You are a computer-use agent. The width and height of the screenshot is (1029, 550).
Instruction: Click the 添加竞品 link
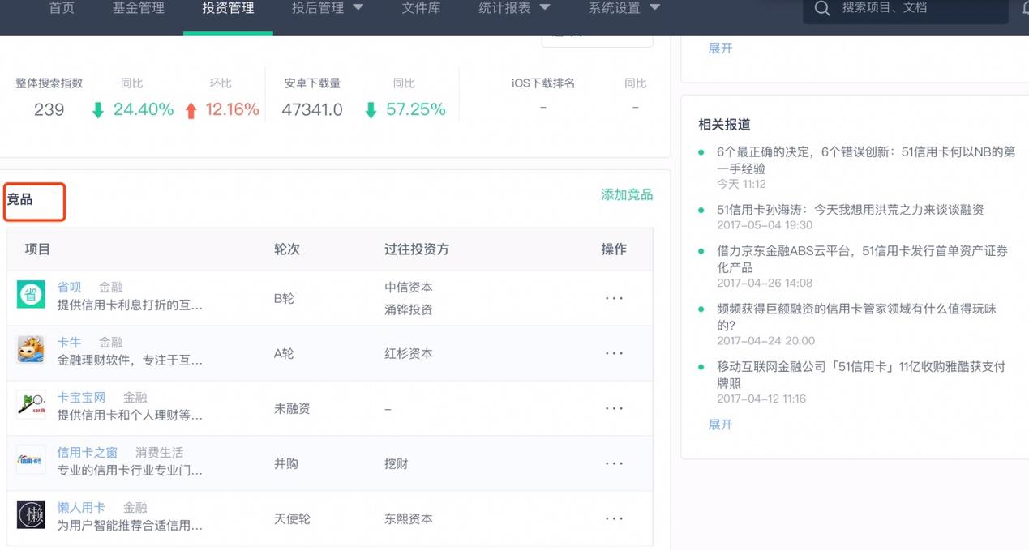click(626, 194)
